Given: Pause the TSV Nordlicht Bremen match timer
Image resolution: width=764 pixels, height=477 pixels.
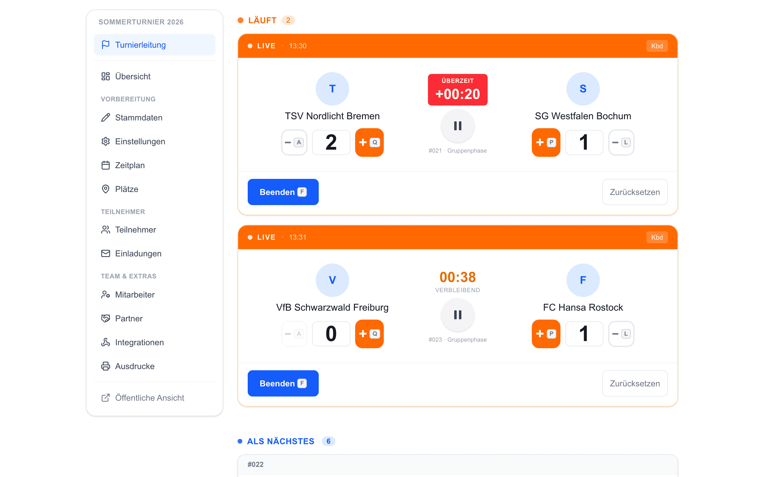Looking at the screenshot, I should [x=458, y=126].
